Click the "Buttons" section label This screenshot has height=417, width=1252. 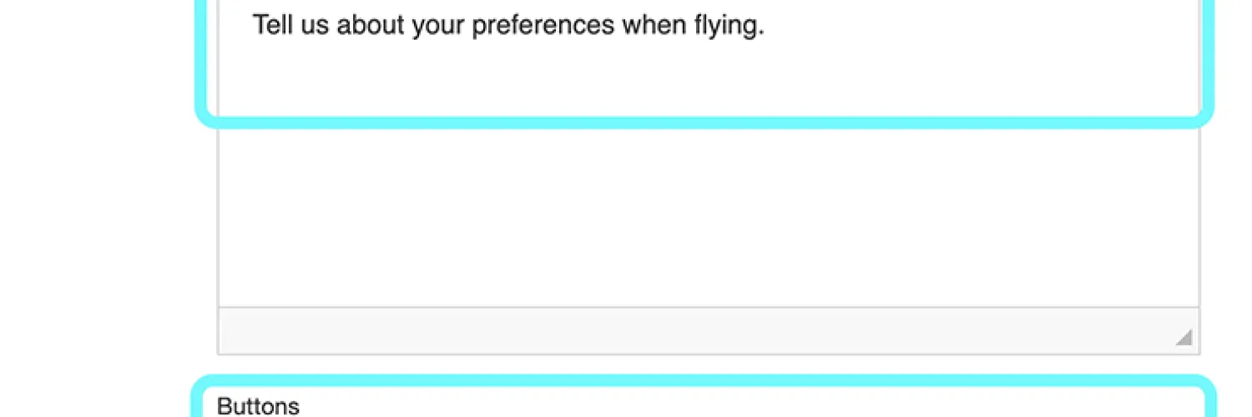click(258, 406)
